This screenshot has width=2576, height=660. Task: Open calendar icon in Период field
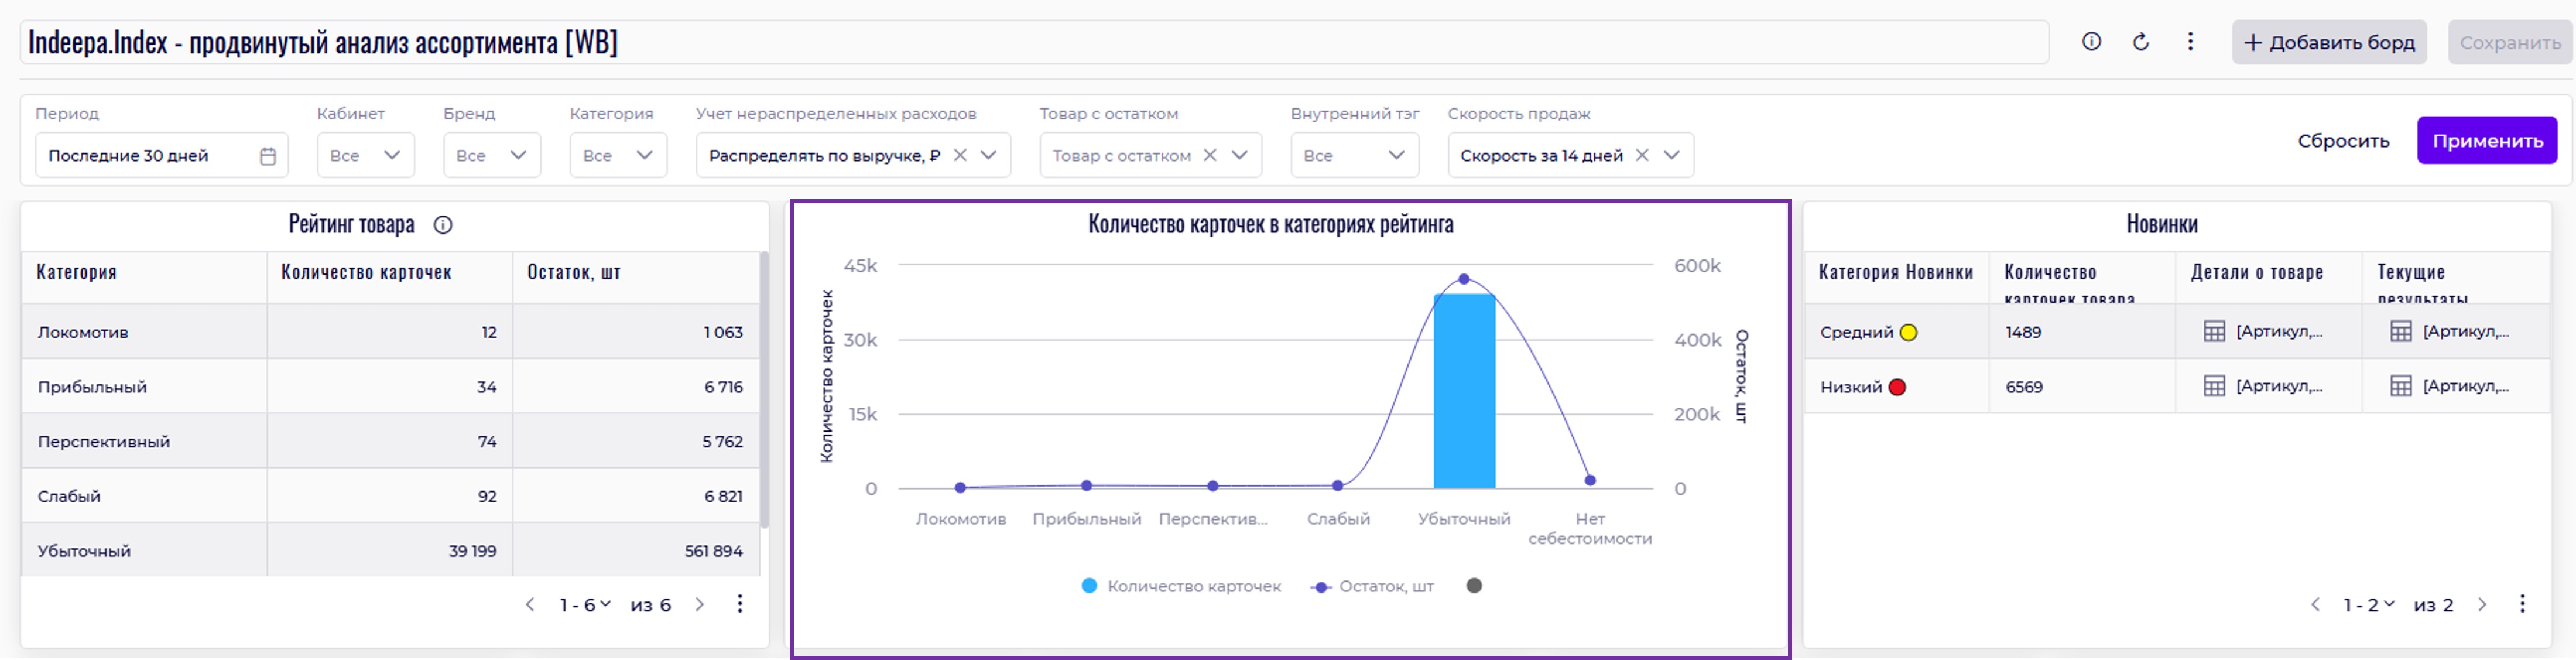coord(267,156)
